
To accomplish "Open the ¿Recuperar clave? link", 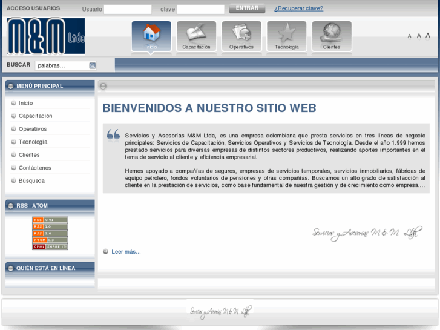I will (x=298, y=8).
